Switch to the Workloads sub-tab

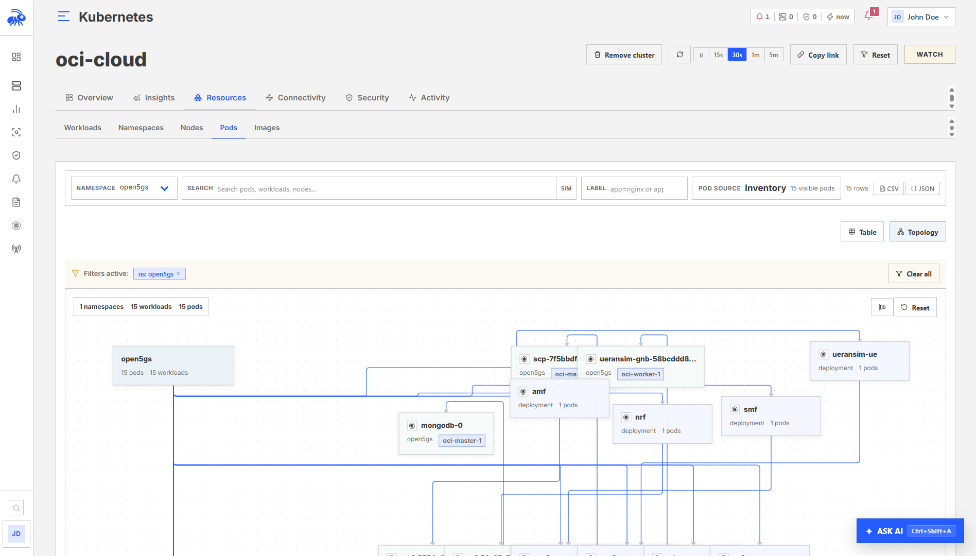pyautogui.click(x=83, y=128)
